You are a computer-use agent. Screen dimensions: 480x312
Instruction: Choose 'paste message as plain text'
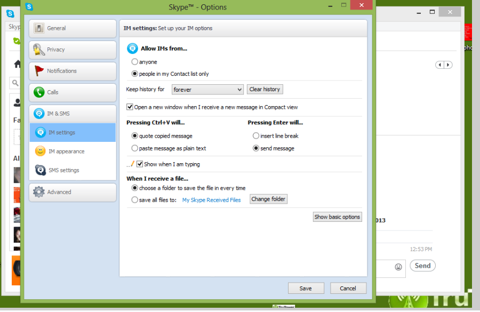[135, 148]
